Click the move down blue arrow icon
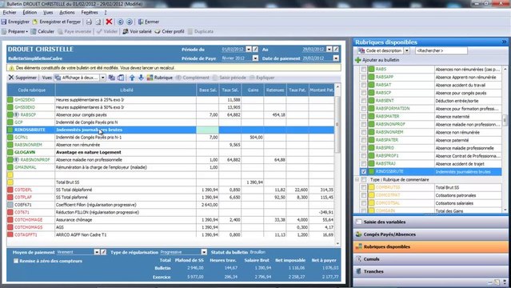Screen dimensions: 511x288 (x=141, y=78)
